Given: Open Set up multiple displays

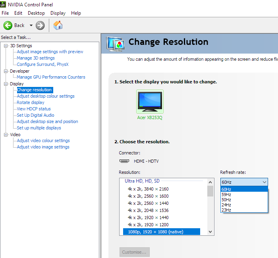Looking at the screenshot, I should 39,128.
